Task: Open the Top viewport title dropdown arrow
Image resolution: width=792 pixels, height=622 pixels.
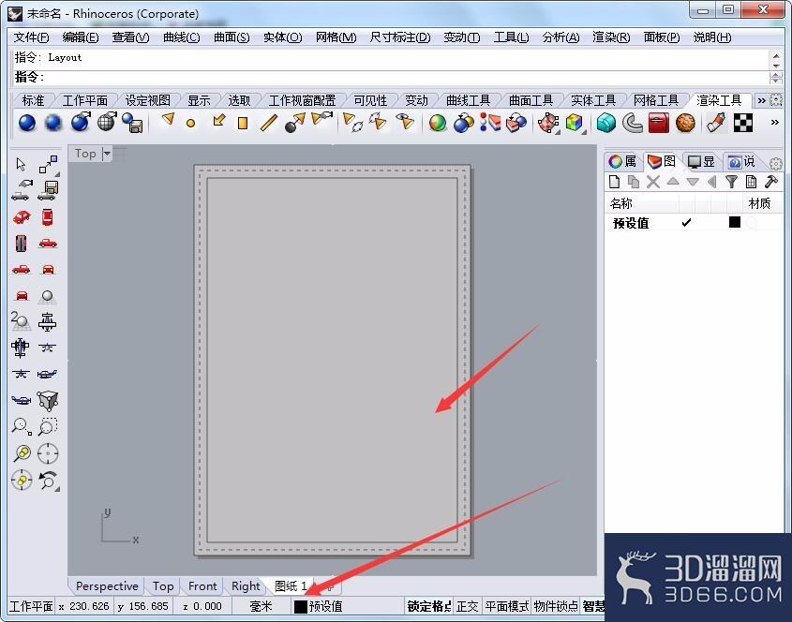Action: pos(107,154)
